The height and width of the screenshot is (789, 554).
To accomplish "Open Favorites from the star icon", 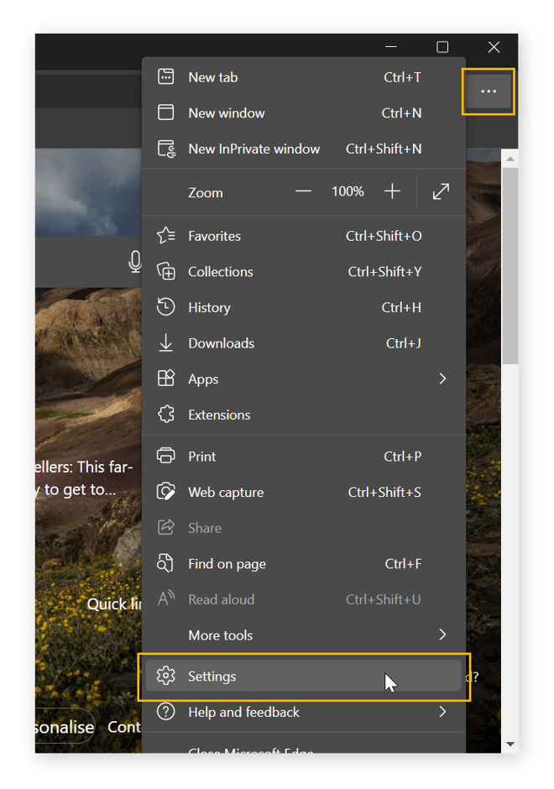I will (165, 236).
